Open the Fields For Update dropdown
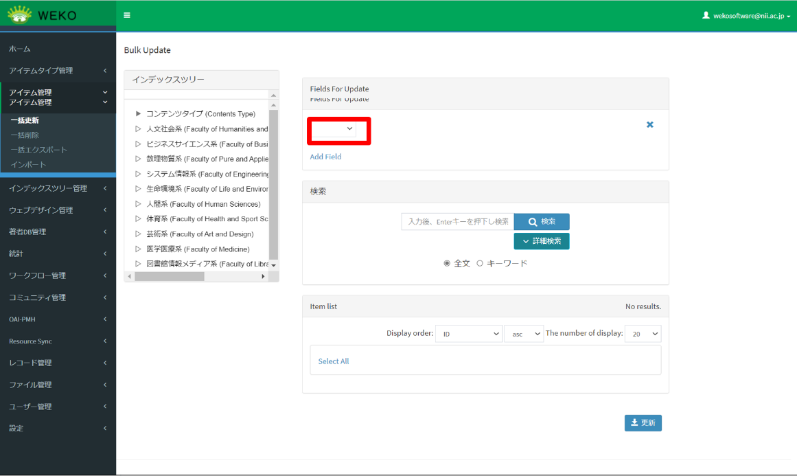 (334, 128)
